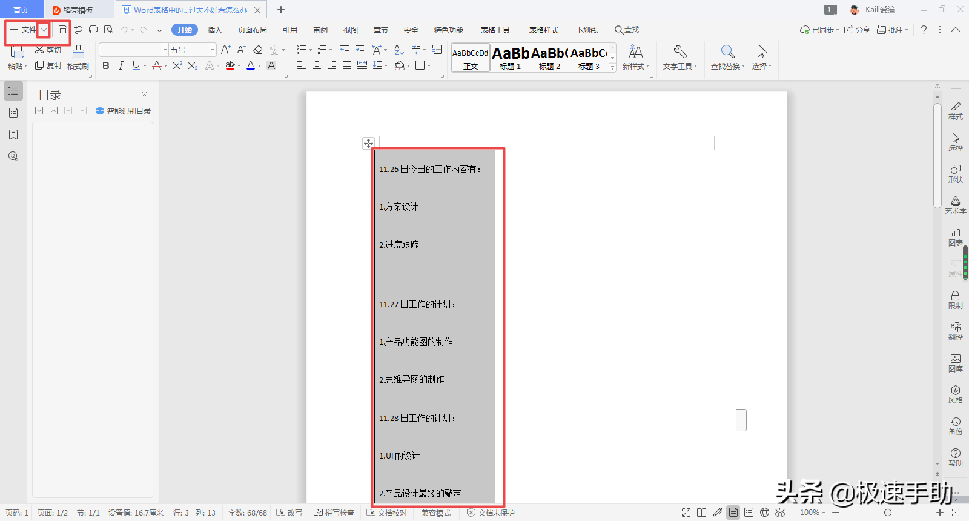
Task: Toggle left text alignment
Action: click(302, 65)
